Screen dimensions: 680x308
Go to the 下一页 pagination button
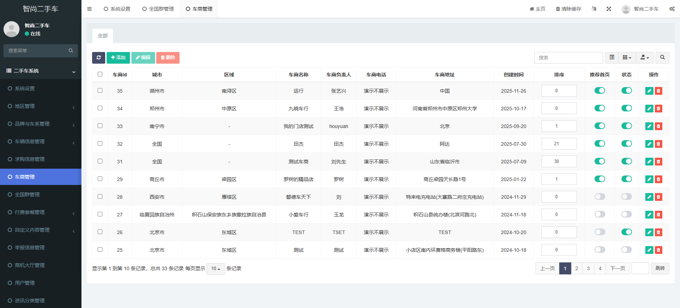(x=617, y=268)
